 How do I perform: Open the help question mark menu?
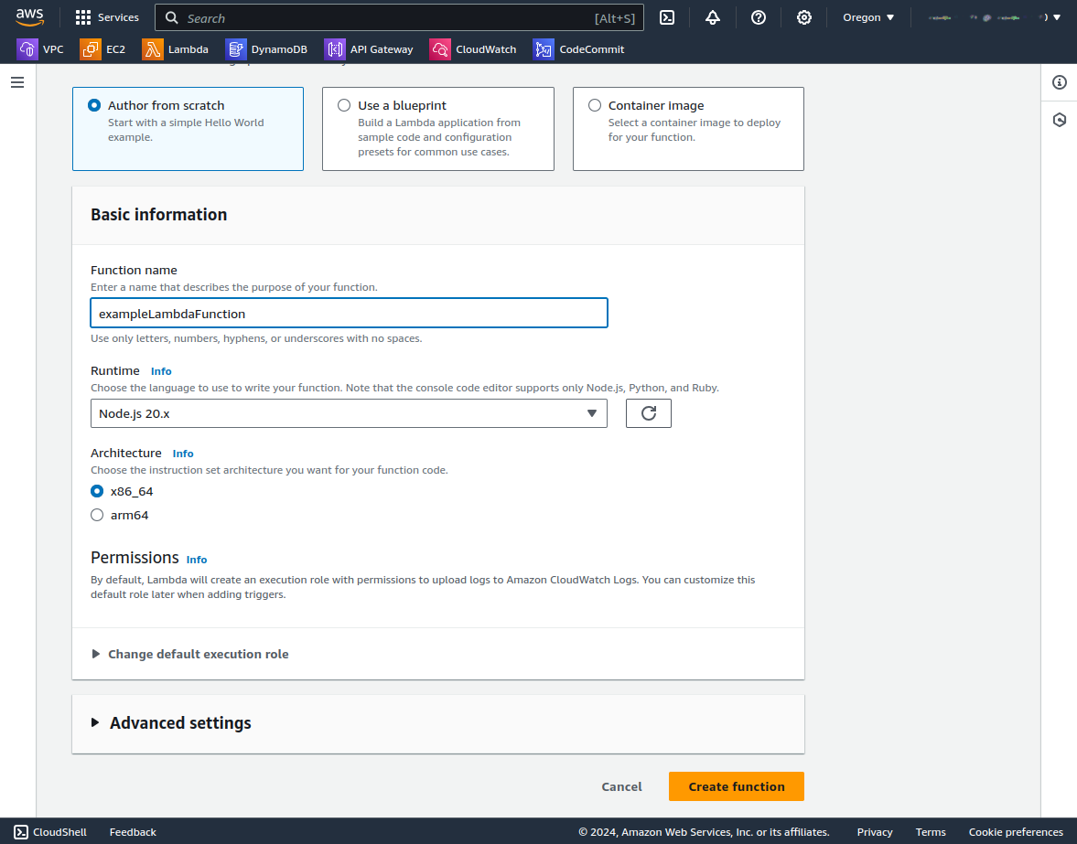759,18
